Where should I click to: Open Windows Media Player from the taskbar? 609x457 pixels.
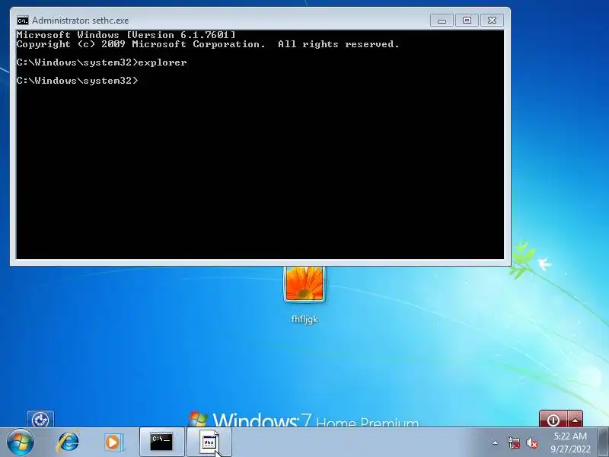point(113,442)
